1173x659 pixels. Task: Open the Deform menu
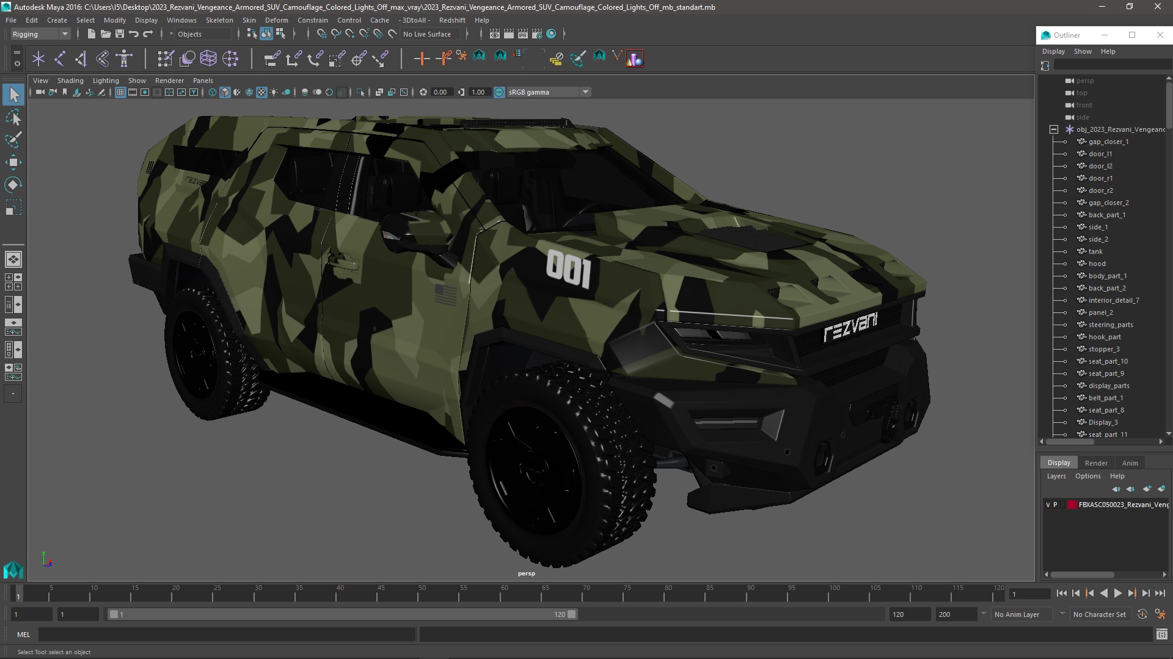[276, 20]
